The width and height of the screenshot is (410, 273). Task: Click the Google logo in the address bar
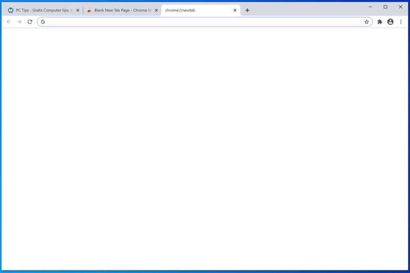click(43, 22)
